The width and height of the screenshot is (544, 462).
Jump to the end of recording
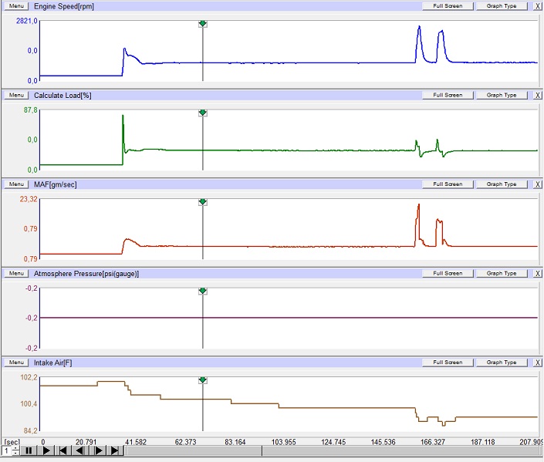(x=115, y=451)
